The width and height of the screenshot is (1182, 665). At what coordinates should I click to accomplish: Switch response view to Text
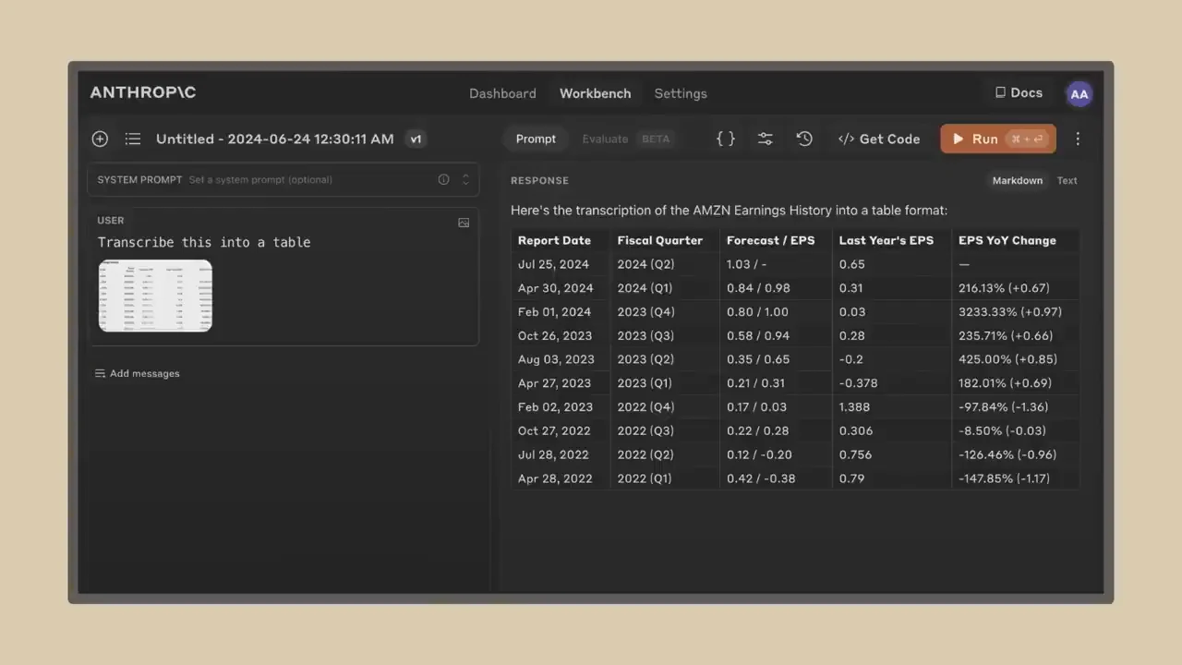coord(1067,180)
